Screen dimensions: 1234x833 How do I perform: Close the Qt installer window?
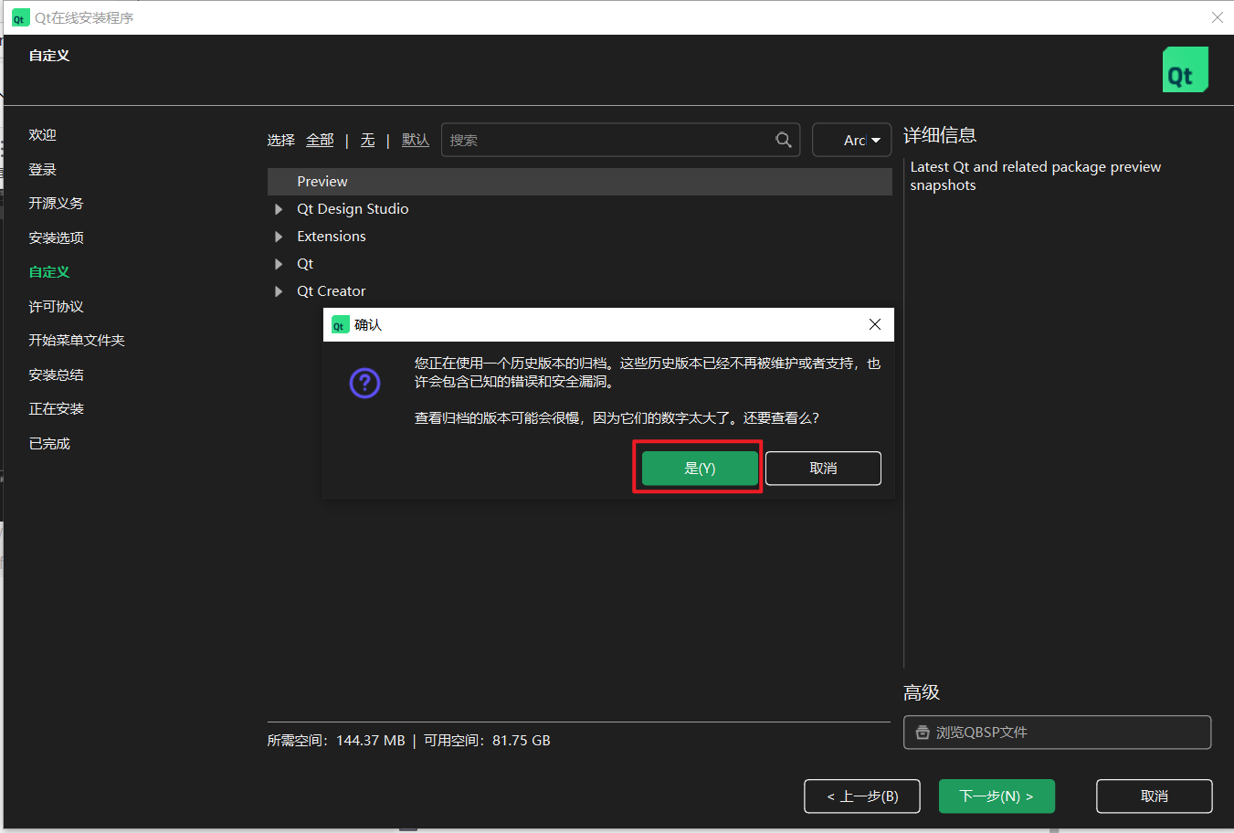point(1217,17)
